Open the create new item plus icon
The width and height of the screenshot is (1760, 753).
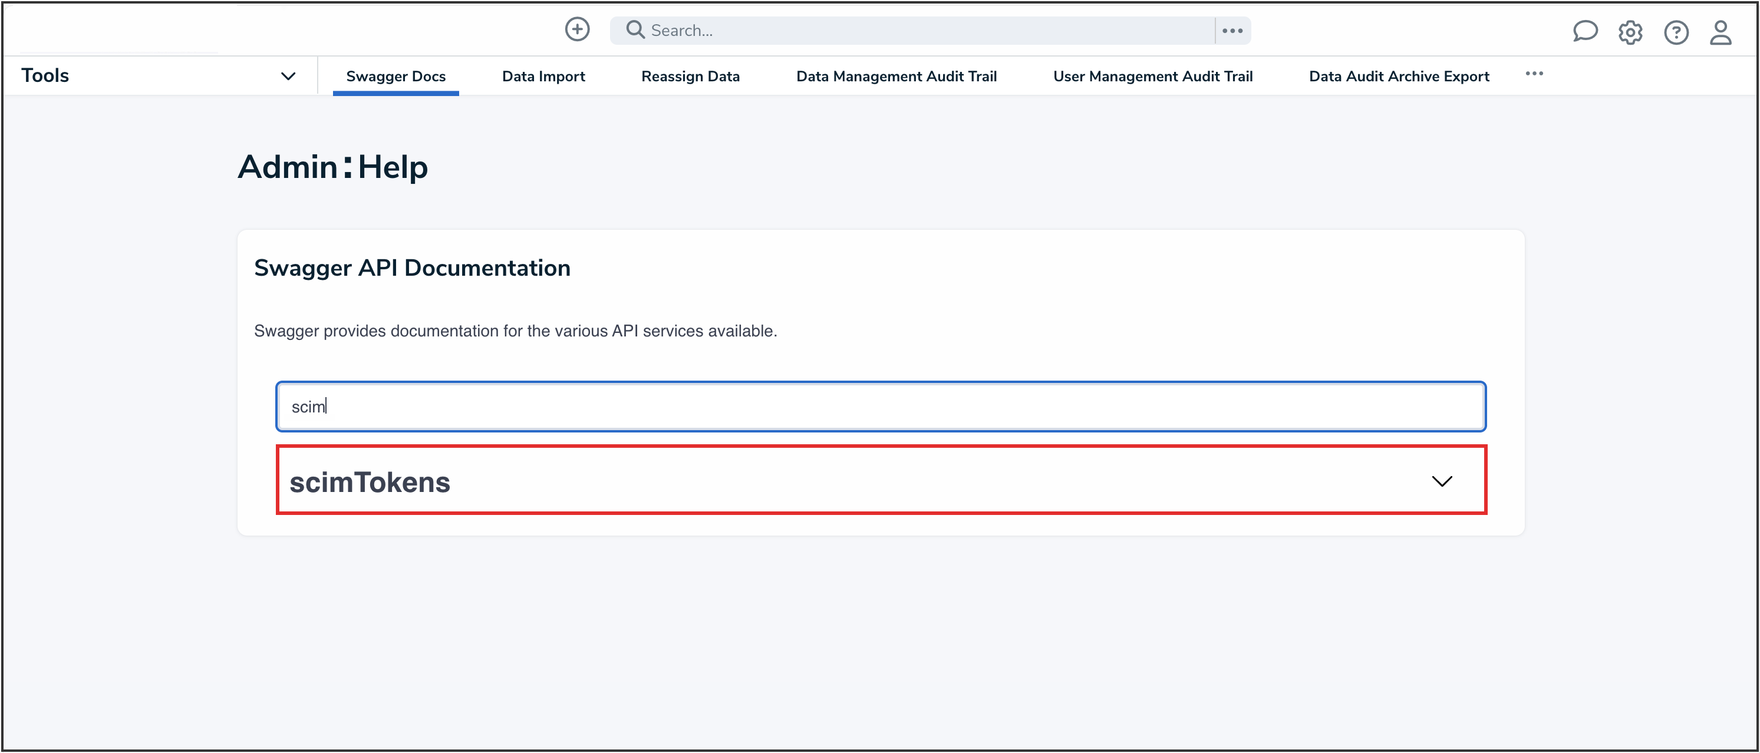point(577,29)
